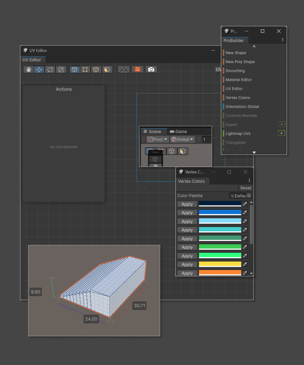Click eyedropper next to dark navy swatch
The height and width of the screenshot is (365, 304).
point(245,204)
